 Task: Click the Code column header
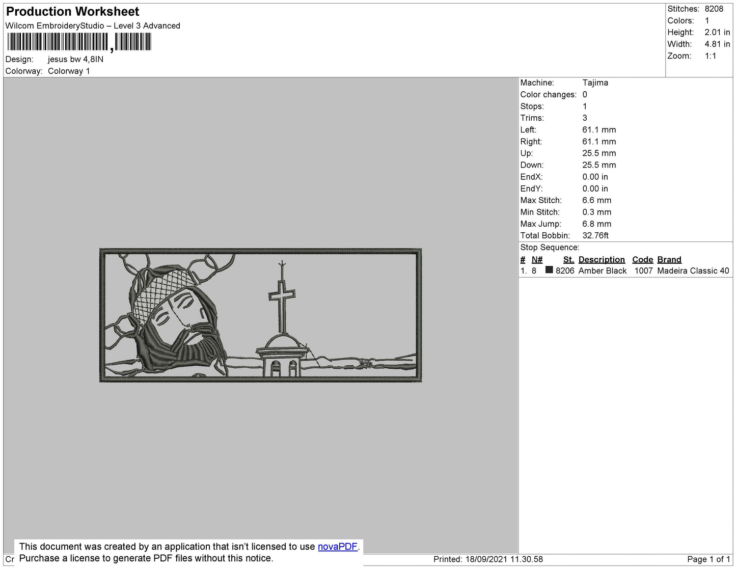click(x=642, y=259)
